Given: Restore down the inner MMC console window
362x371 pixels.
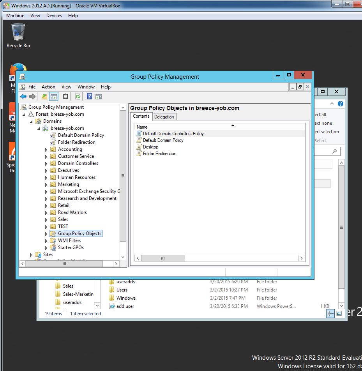Looking at the screenshot, I should point(300,87).
